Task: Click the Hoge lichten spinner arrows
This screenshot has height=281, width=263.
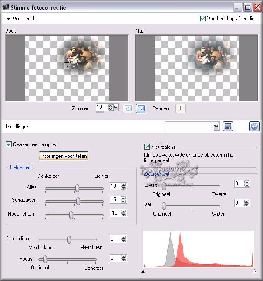Action: (x=123, y=213)
